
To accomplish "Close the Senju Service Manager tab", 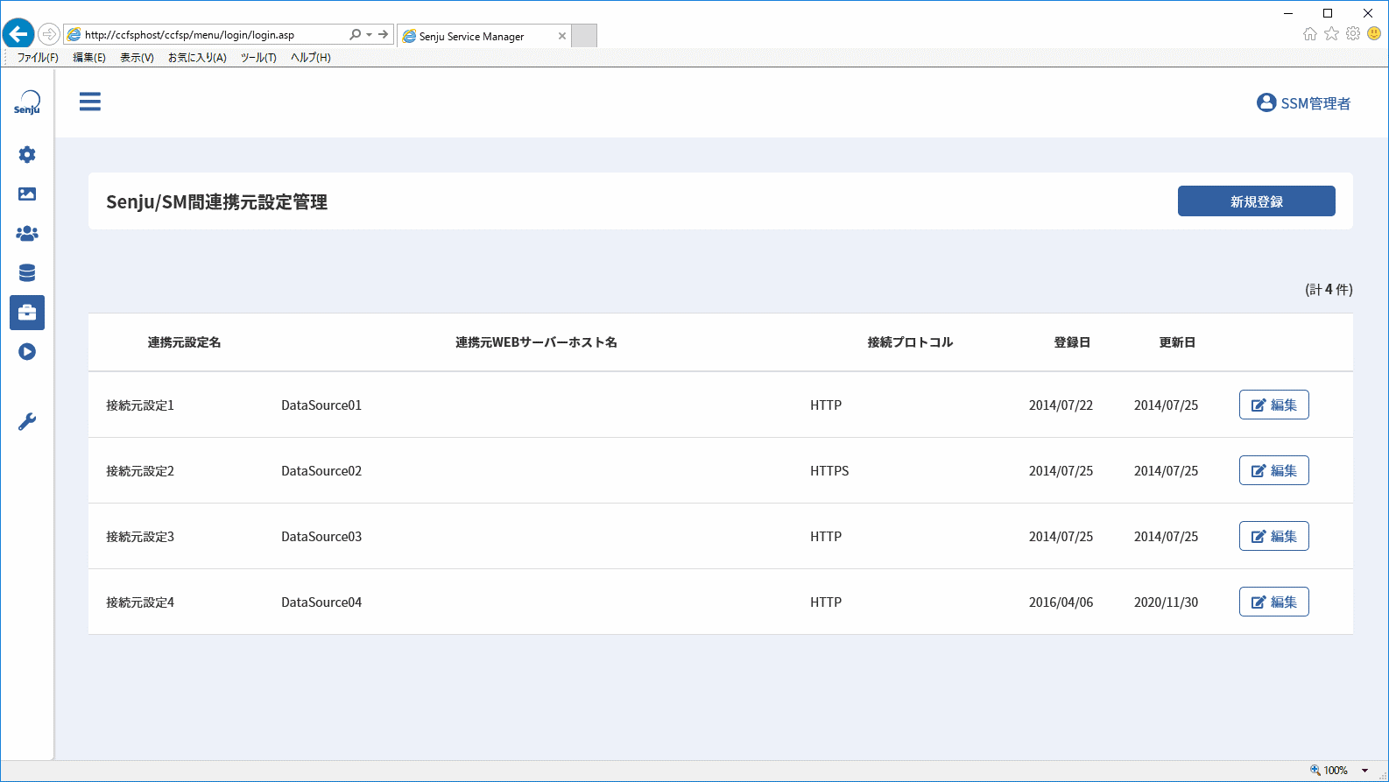I will click(x=562, y=36).
